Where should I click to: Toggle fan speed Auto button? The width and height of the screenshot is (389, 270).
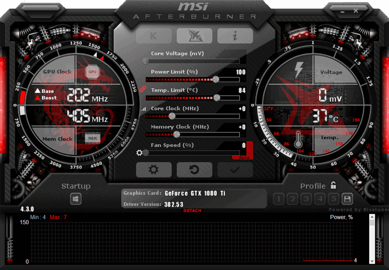(x=244, y=157)
